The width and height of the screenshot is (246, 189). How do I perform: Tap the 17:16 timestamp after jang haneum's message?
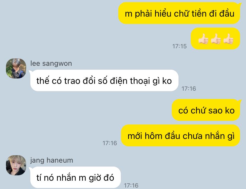click(131, 185)
